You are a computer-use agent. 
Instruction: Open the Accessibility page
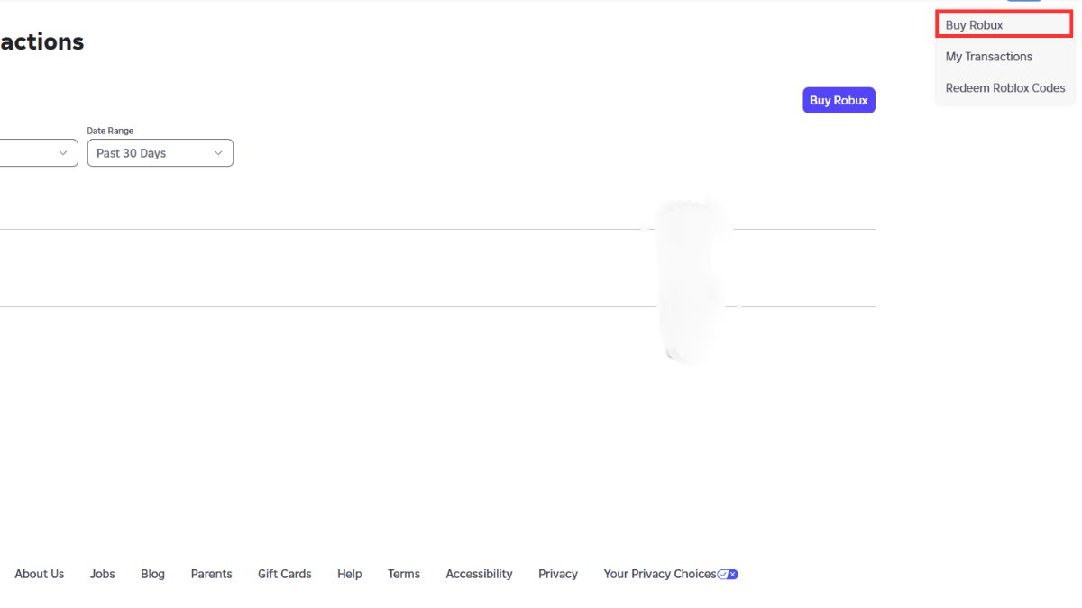[x=479, y=574]
